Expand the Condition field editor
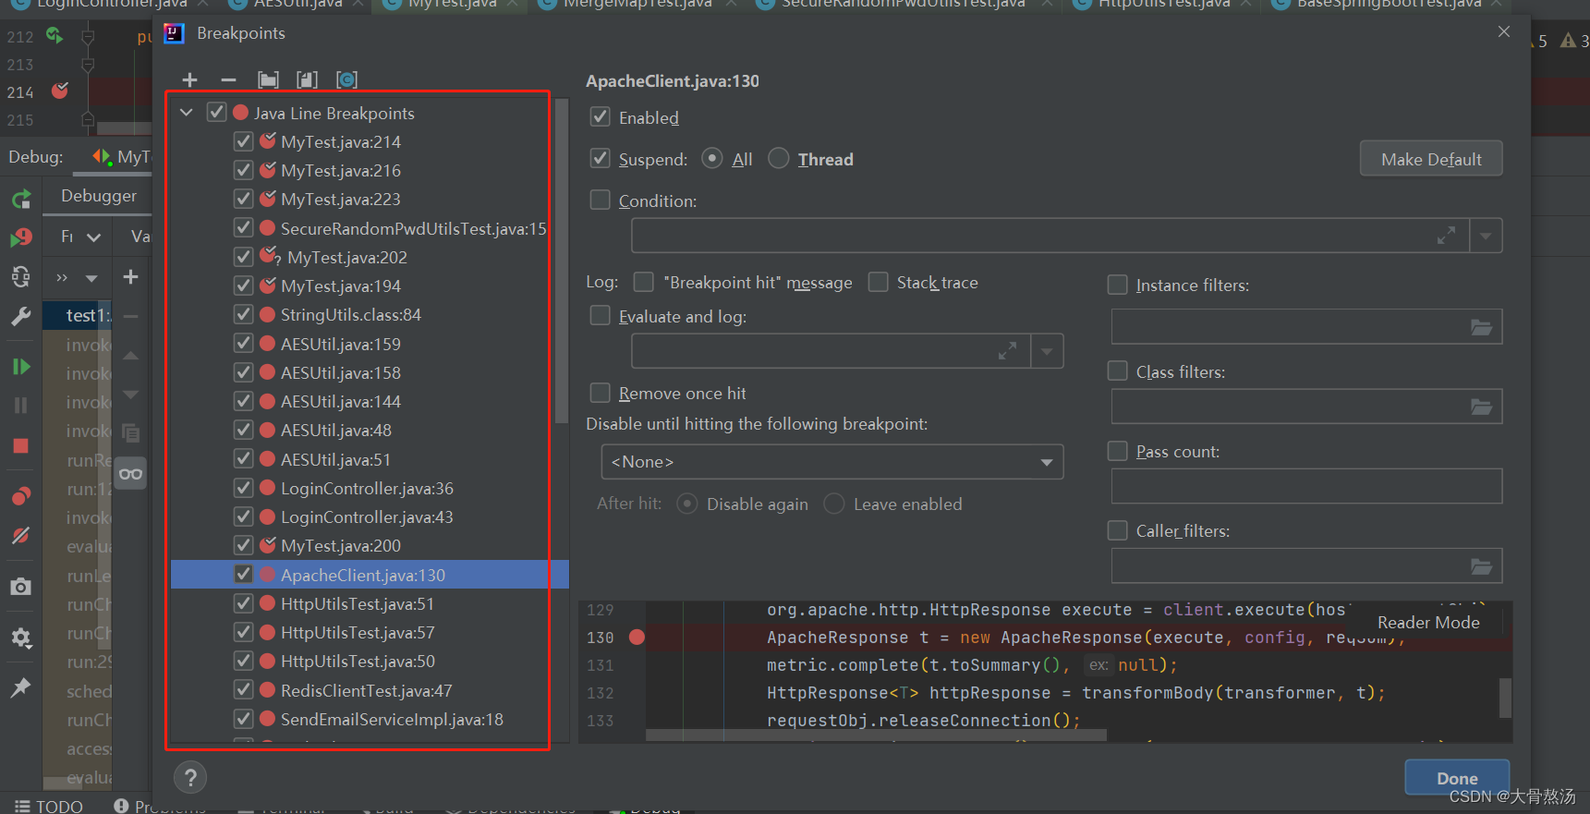 1446,236
